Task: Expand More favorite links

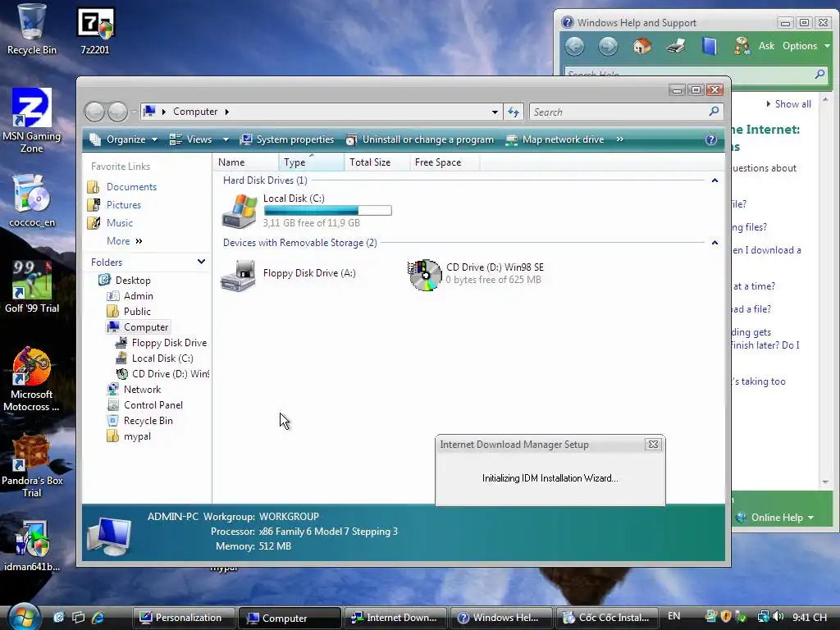Action: click(125, 241)
